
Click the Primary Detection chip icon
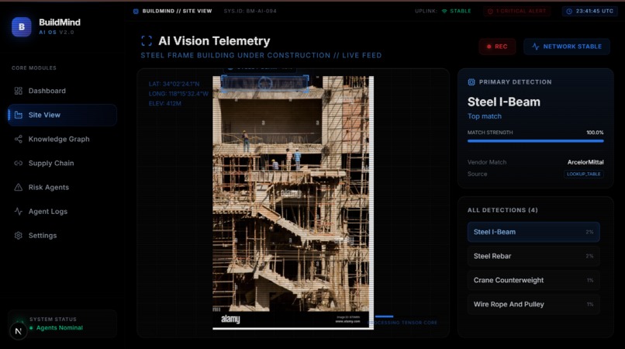[471, 82]
